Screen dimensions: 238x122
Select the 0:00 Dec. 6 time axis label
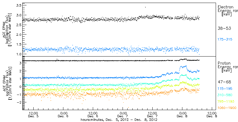tap(63, 115)
